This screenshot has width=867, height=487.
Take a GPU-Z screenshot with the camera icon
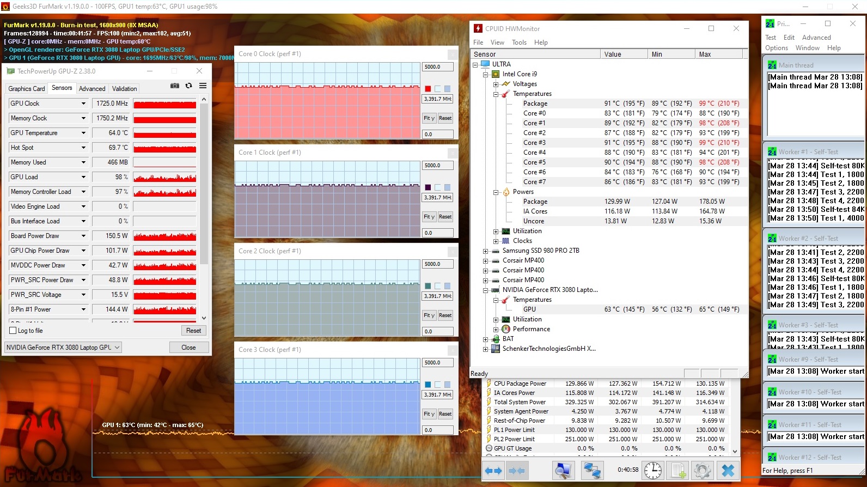coord(175,86)
